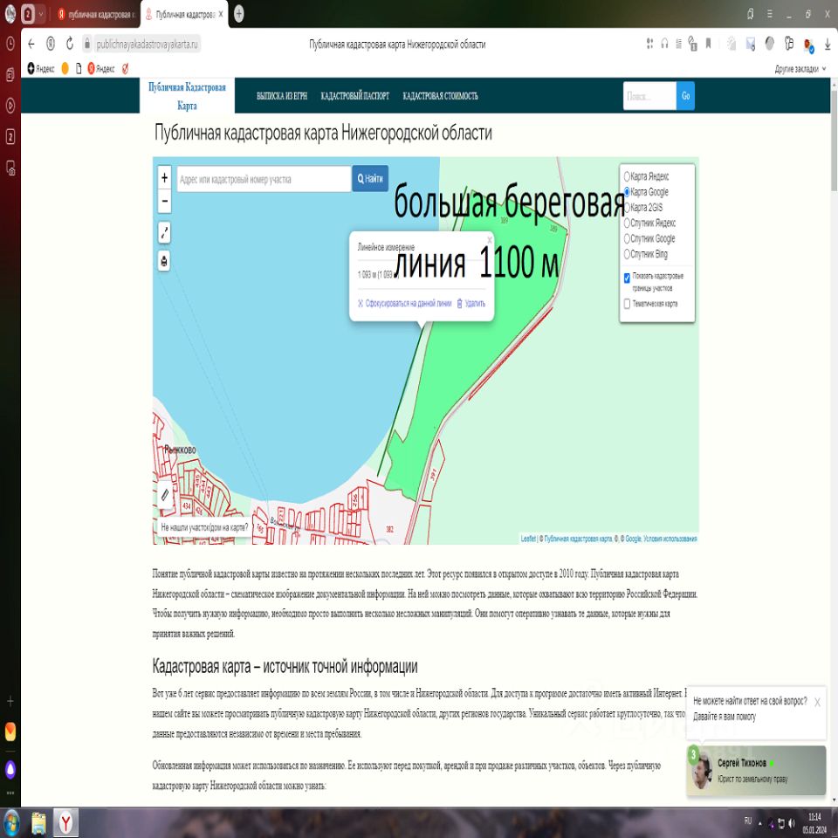Click the site Поиск input field
The width and height of the screenshot is (838, 838).
coord(649,96)
